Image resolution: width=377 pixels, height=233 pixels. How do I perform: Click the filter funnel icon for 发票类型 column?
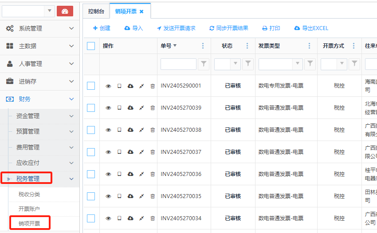(310, 64)
